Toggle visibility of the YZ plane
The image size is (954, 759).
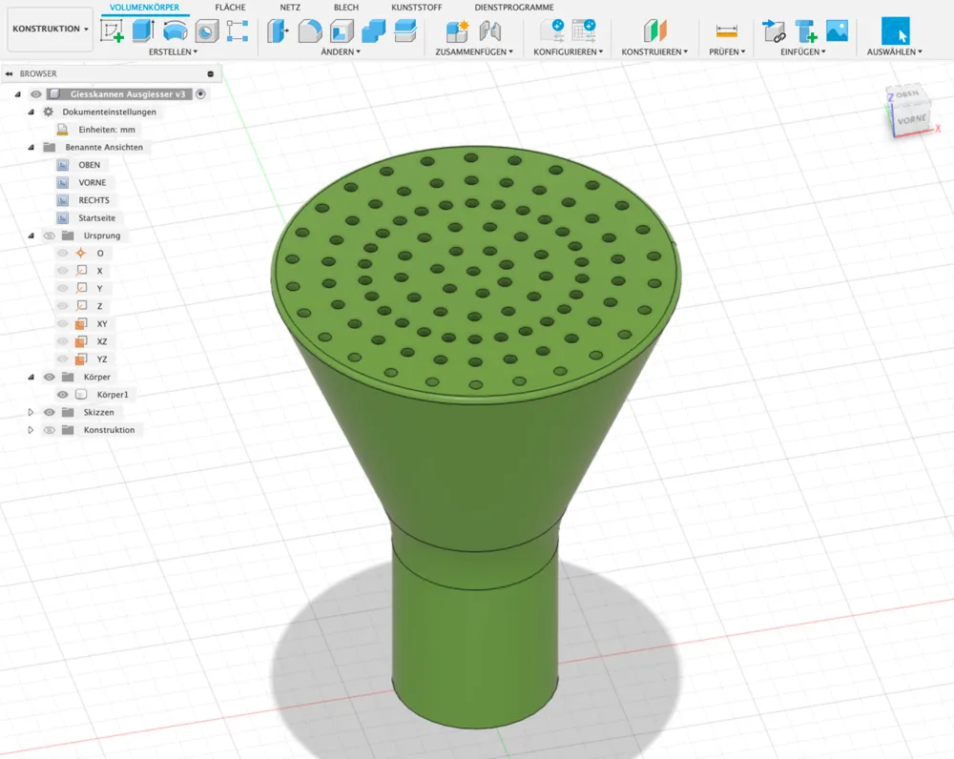click(x=63, y=359)
